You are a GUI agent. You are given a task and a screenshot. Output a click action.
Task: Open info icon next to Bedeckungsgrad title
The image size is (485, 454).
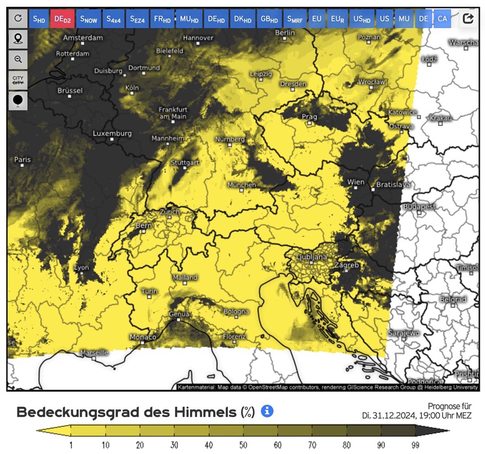(267, 411)
